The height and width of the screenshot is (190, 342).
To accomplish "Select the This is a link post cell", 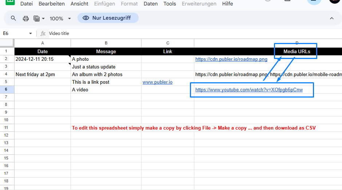I will point(106,82).
